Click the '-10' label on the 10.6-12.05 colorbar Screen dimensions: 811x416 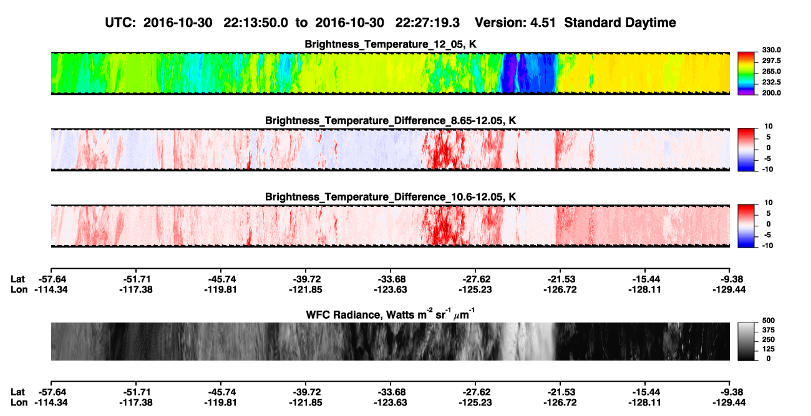click(767, 245)
